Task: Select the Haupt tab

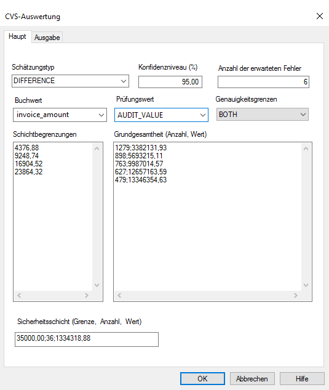Action: (x=17, y=36)
